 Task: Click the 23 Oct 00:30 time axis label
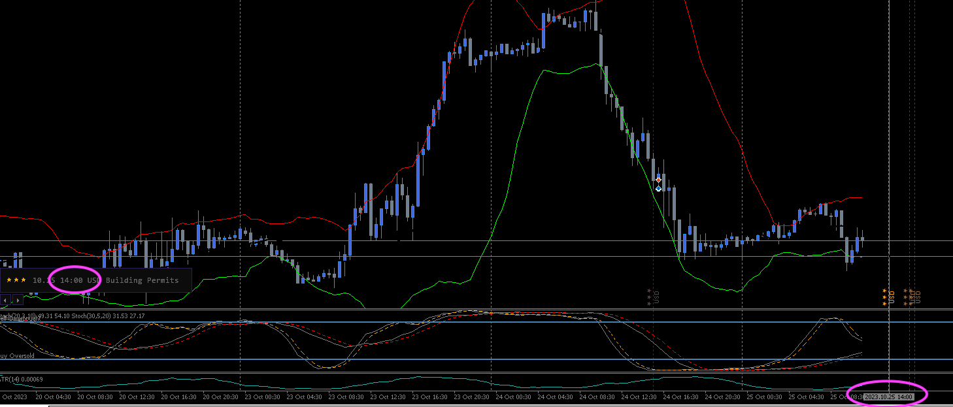pos(263,397)
